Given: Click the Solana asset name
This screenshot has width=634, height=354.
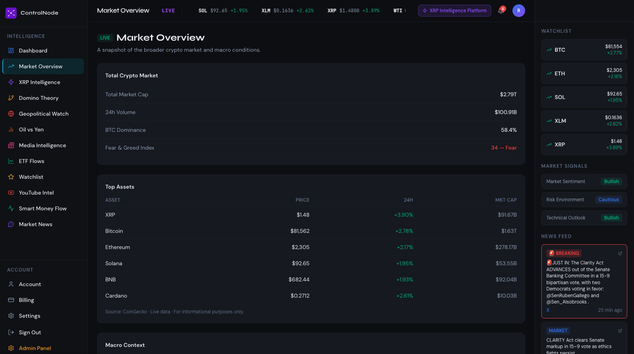Looking at the screenshot, I should click(114, 263).
